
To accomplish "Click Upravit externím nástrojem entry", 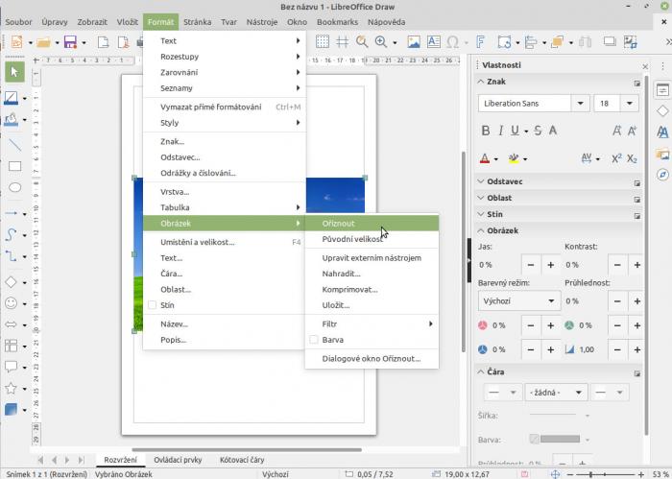I will pos(372,258).
